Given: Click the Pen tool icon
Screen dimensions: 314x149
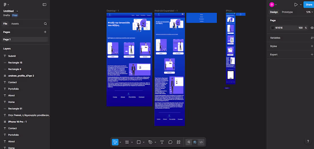Looking at the screenshot, I should click(x=150, y=142).
